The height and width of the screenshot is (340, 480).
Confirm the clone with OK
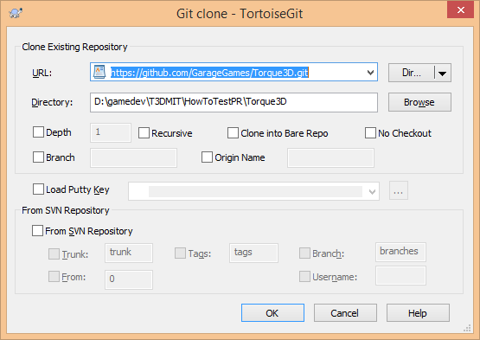pos(272,312)
